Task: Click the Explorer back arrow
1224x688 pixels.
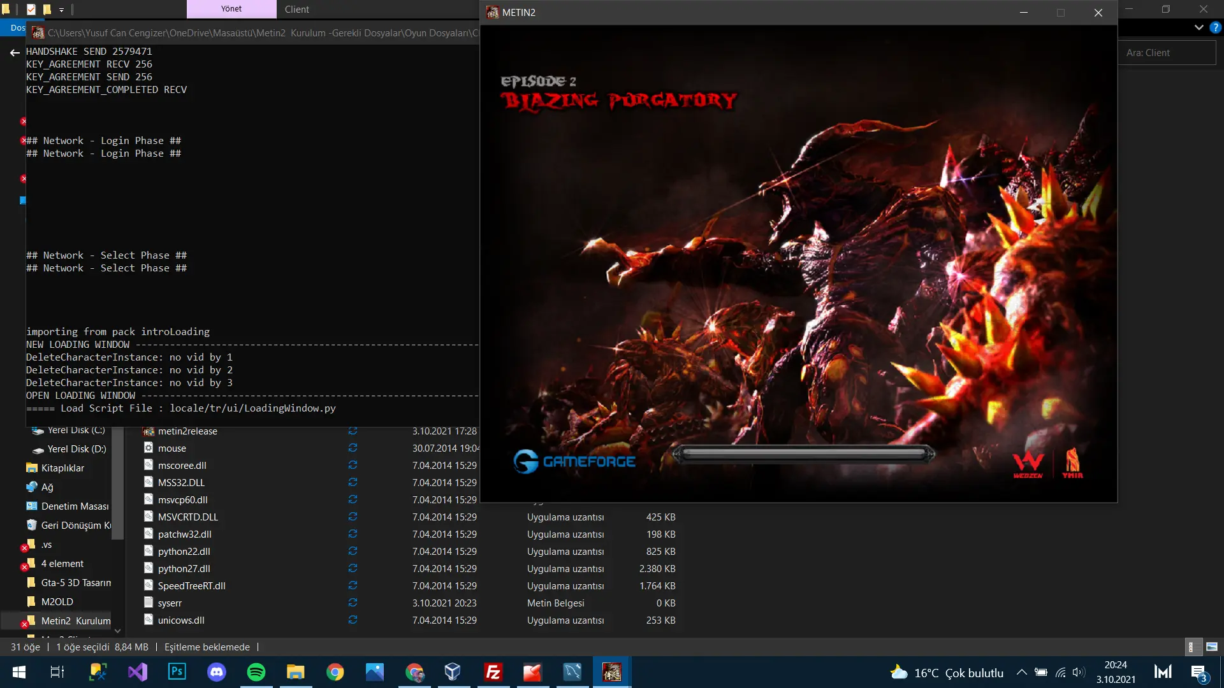Action: pyautogui.click(x=15, y=53)
